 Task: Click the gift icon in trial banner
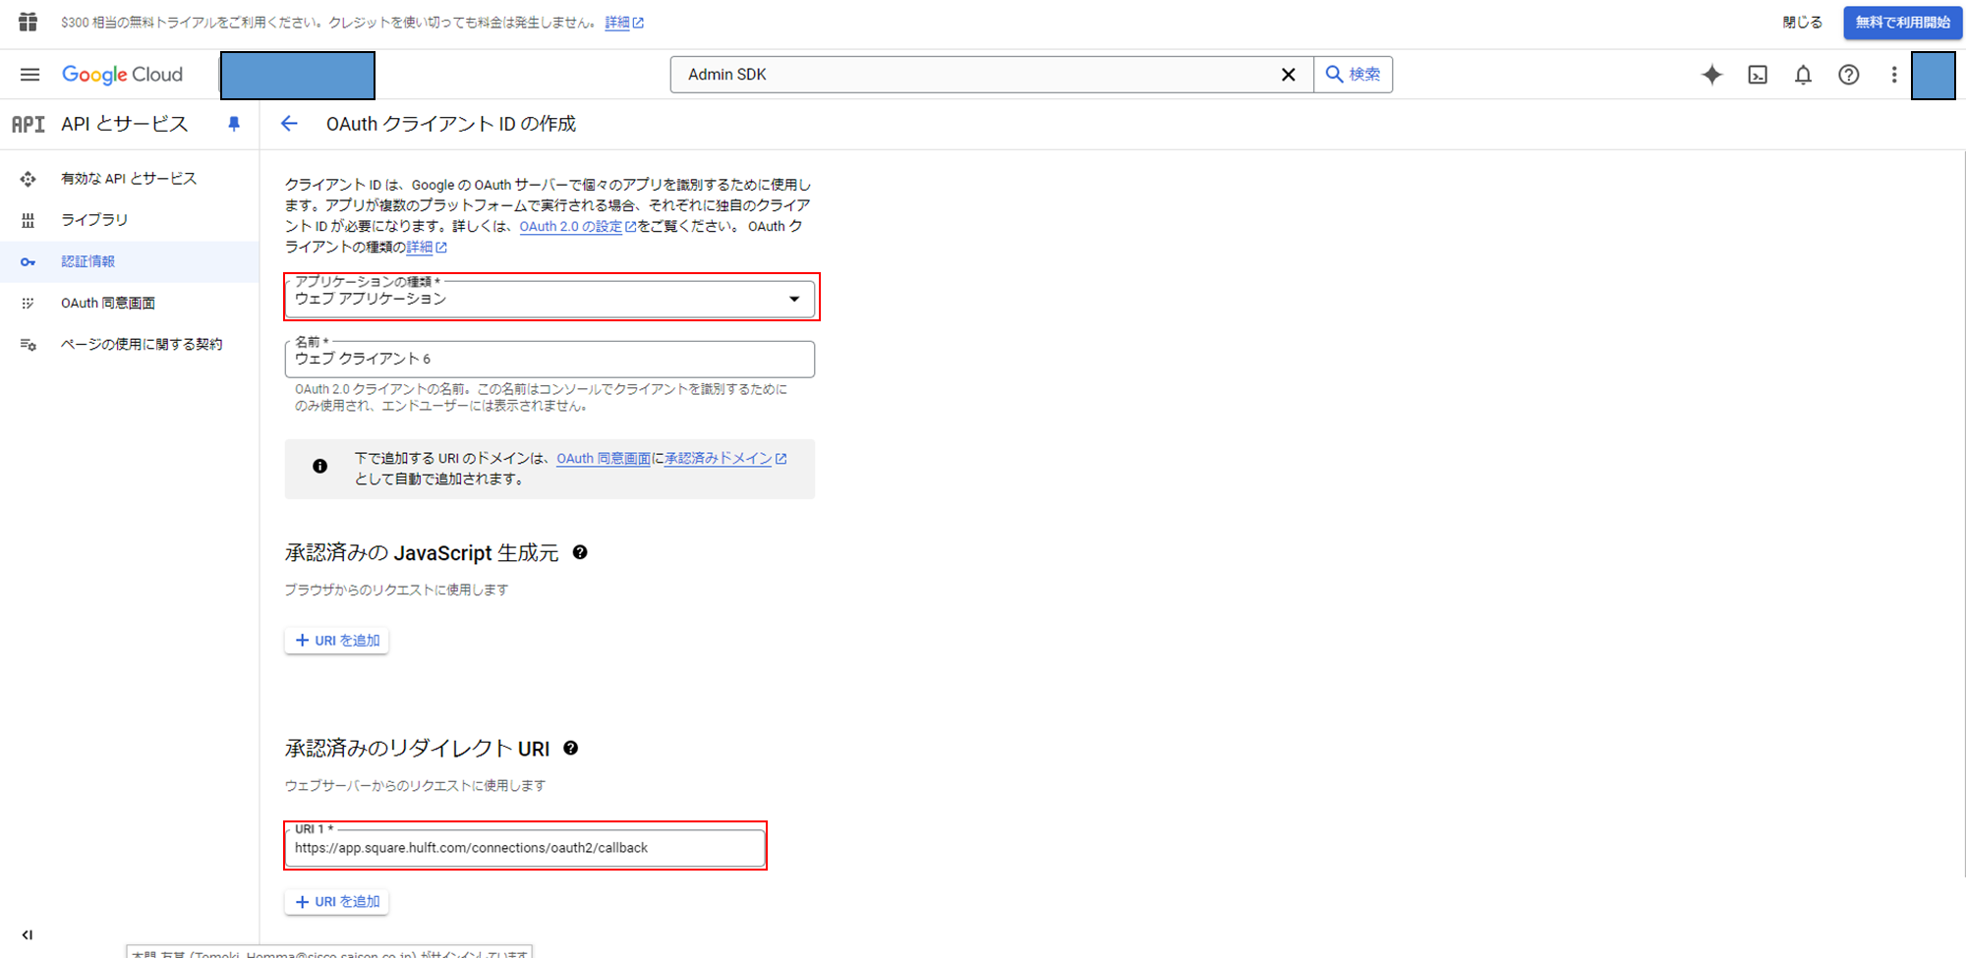[28, 22]
